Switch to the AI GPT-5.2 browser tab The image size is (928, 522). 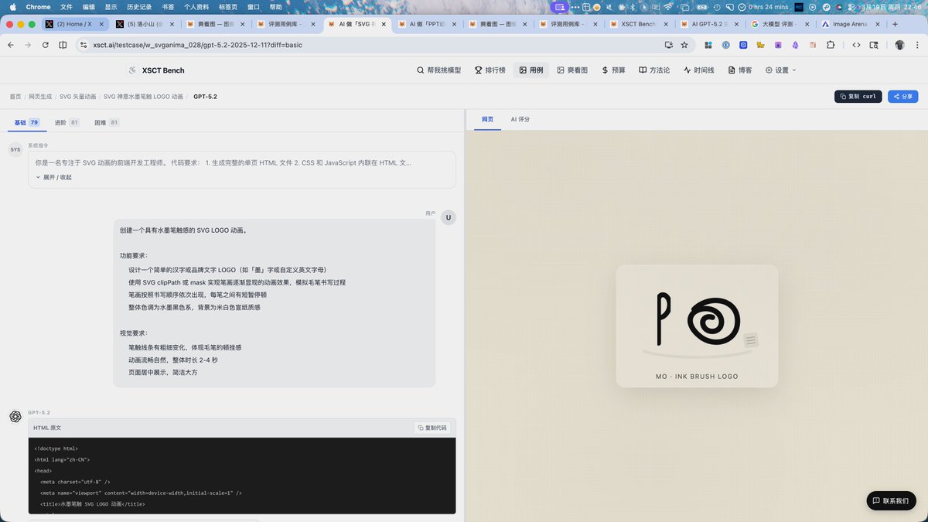tap(708, 24)
